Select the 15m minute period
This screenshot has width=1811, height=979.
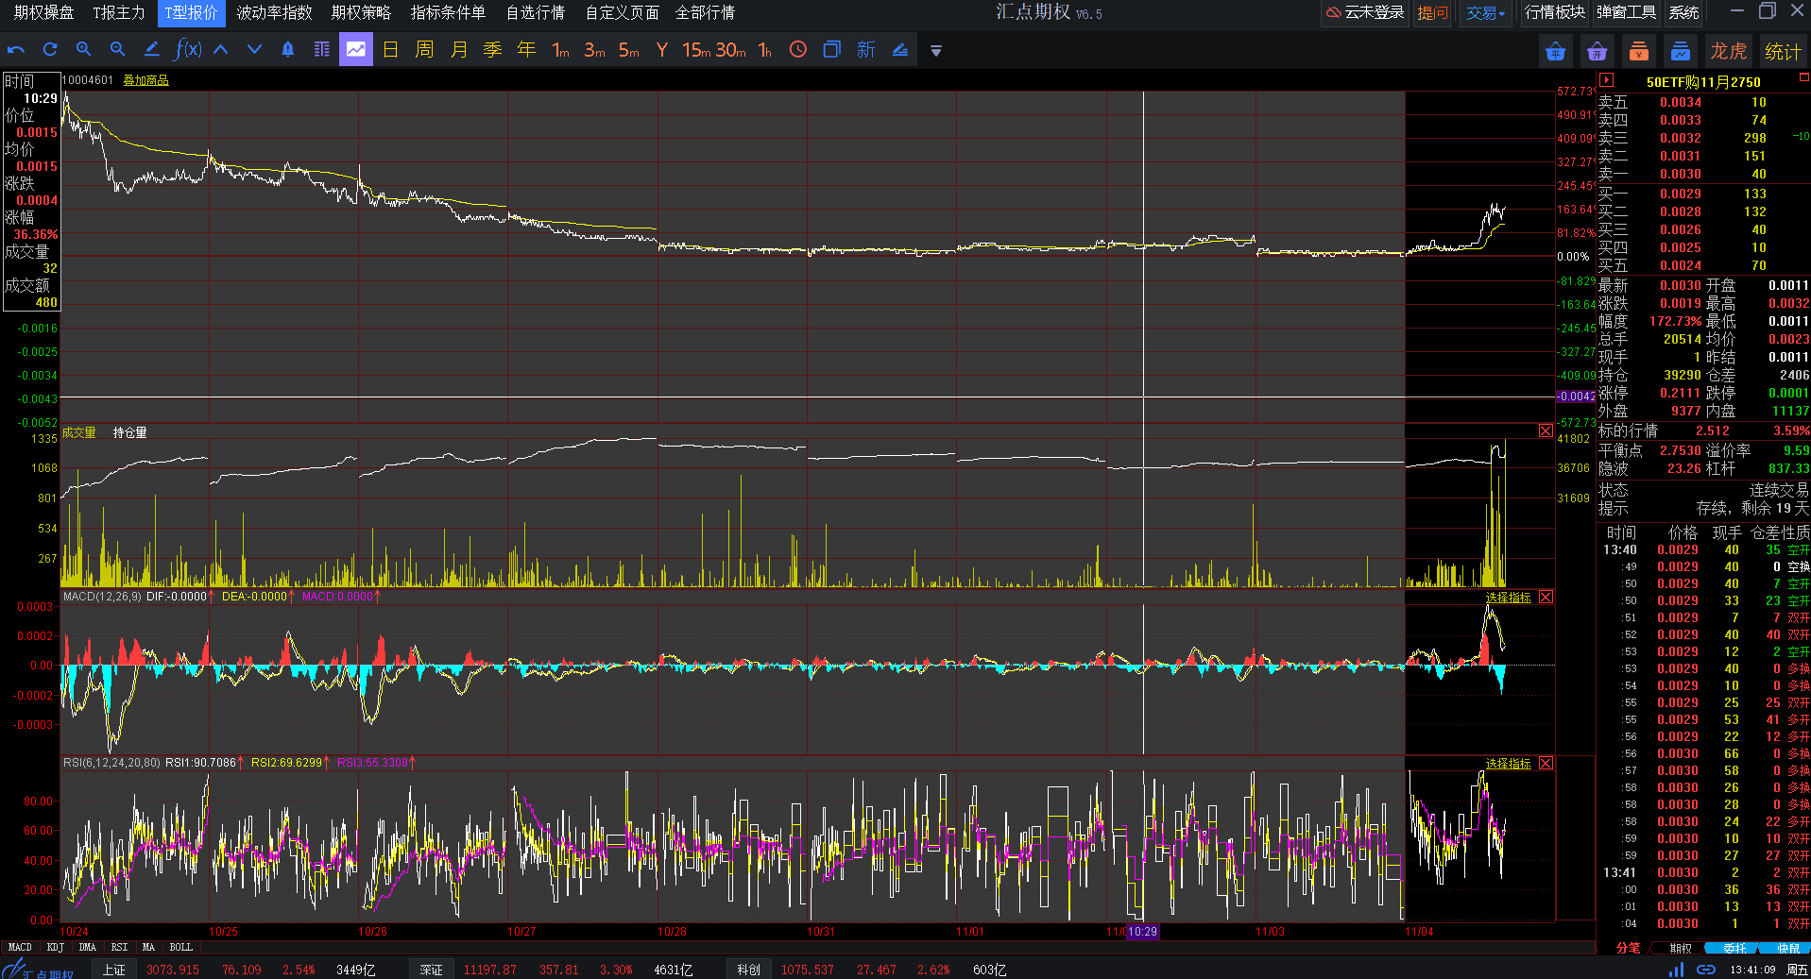(696, 50)
